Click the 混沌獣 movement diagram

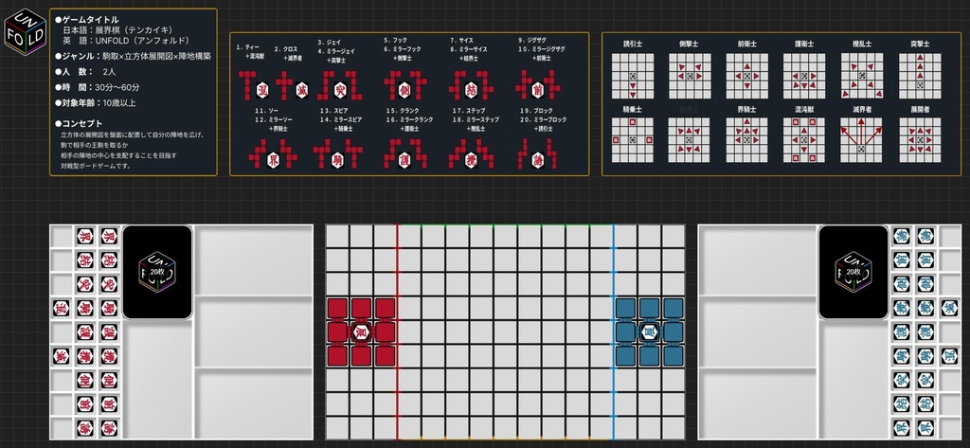click(x=803, y=140)
